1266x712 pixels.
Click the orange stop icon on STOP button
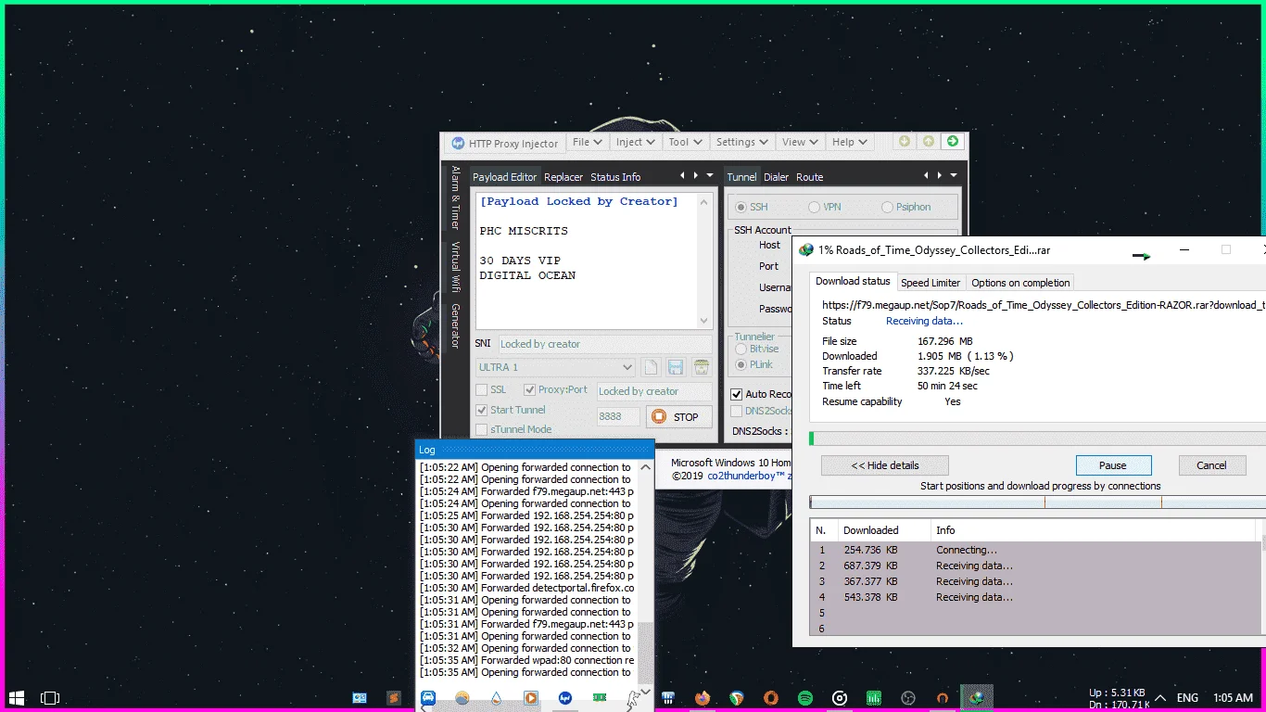coord(659,416)
